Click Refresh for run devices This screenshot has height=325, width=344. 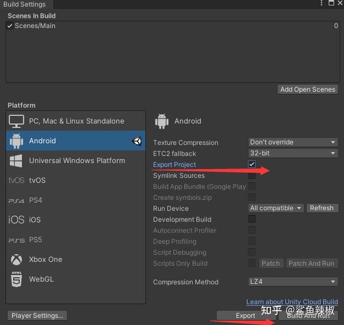click(322, 208)
